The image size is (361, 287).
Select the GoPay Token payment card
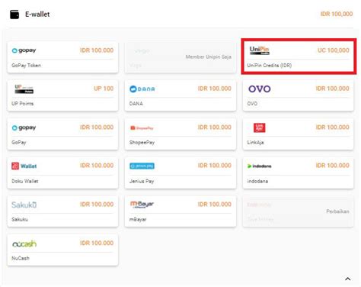point(62,57)
